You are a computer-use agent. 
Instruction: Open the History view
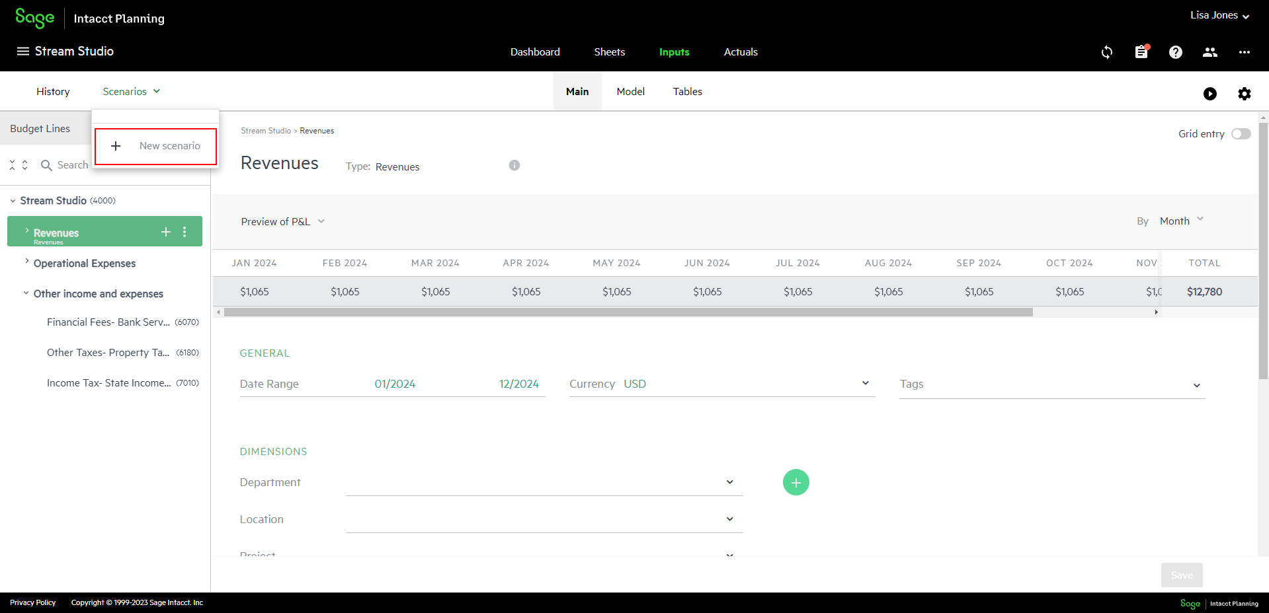pos(53,92)
